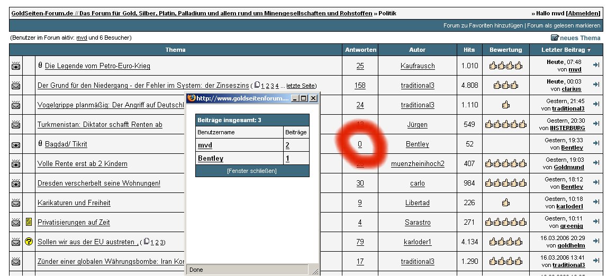607x276 pixels.
Task: Click envelope icon for Karikaturen und Freiheit
Action: [16, 203]
